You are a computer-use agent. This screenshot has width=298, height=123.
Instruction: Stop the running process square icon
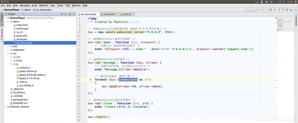point(274,10)
